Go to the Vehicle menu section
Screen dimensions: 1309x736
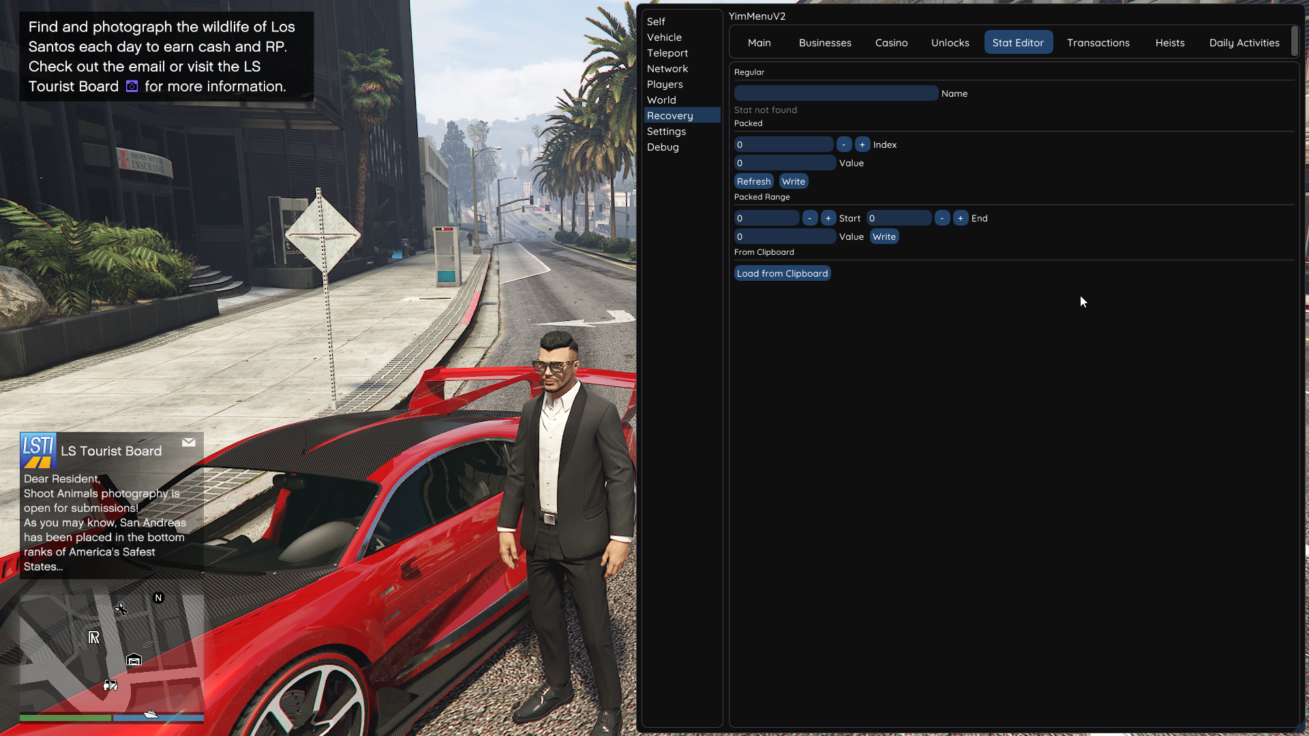[664, 37]
